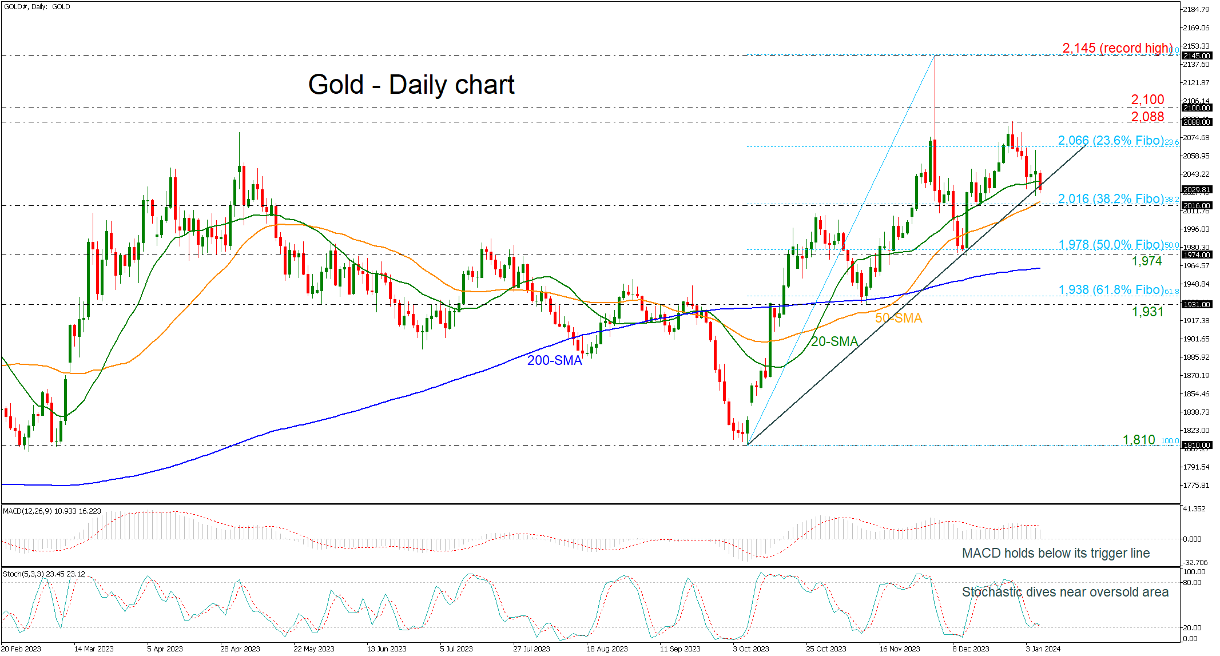Viewport: 1220px width, 656px height.
Task: Click the orange 50-SMA label
Action: [898, 318]
